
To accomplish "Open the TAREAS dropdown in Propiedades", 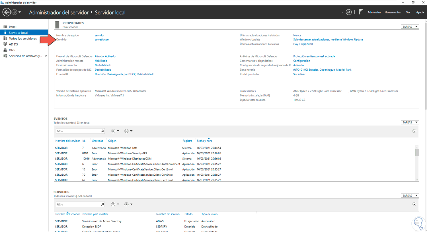I will (410, 27).
